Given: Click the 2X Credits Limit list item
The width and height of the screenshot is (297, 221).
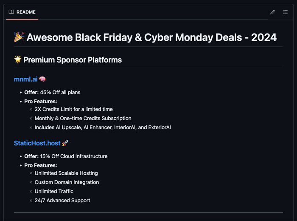Looking at the screenshot, I should [74, 109].
